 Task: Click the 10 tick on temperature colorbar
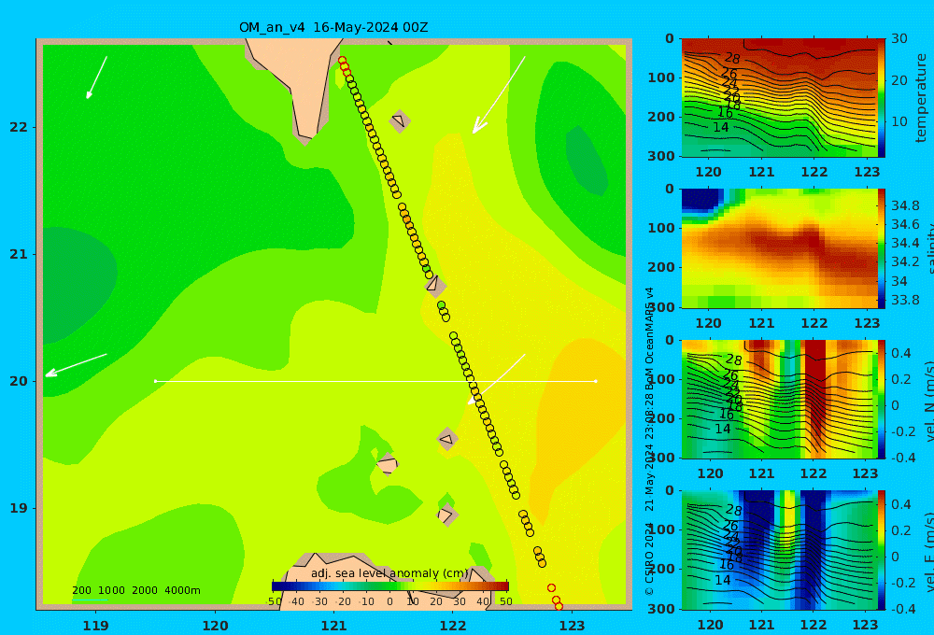[x=899, y=121]
